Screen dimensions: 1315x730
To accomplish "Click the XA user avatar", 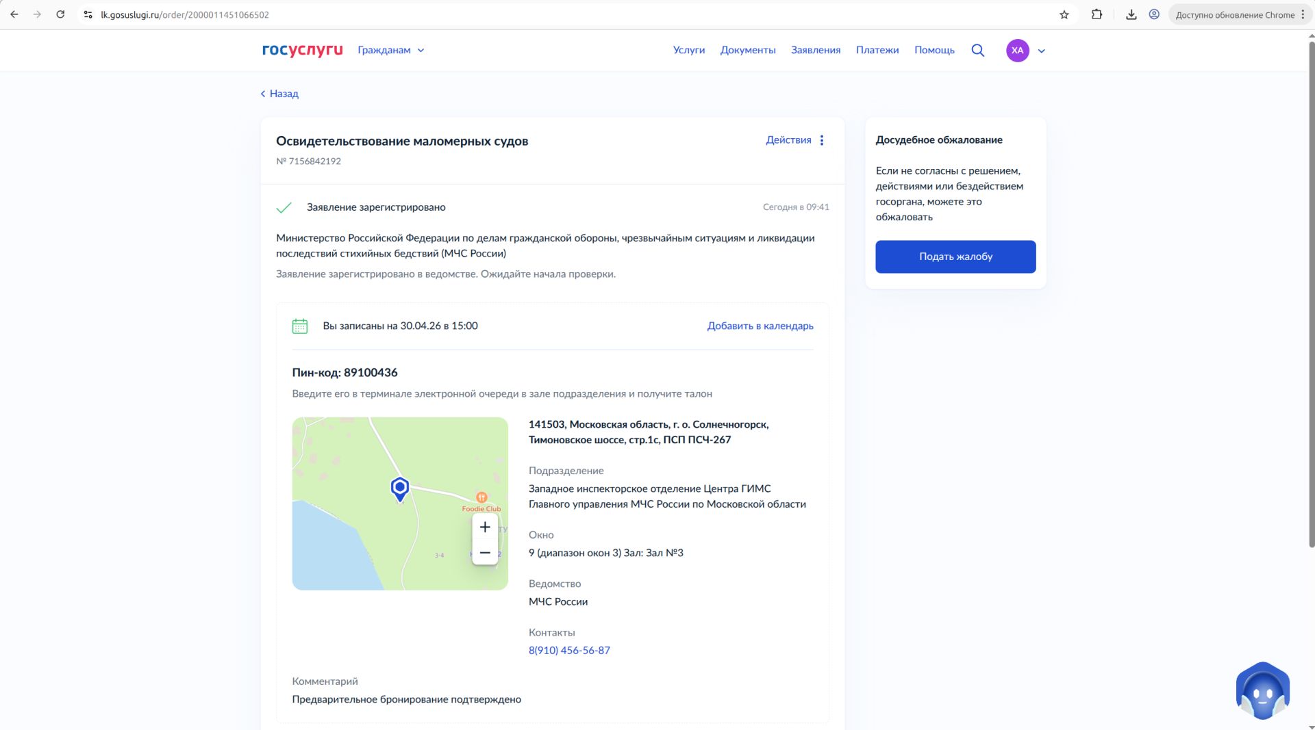I will tap(1017, 50).
